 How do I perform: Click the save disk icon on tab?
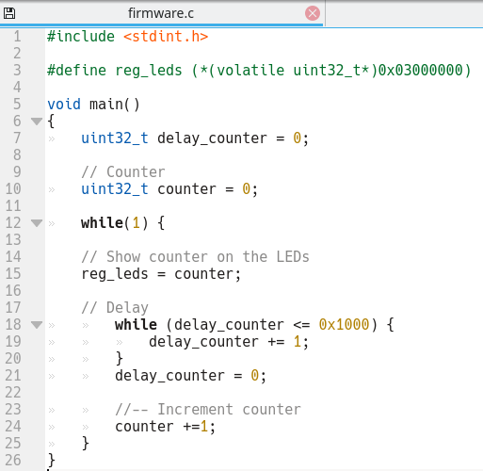click(x=9, y=13)
